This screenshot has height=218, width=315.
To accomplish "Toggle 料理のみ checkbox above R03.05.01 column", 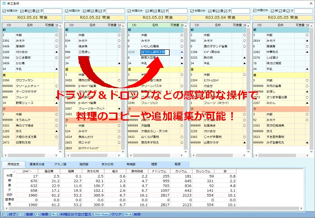I will coord(4,10).
